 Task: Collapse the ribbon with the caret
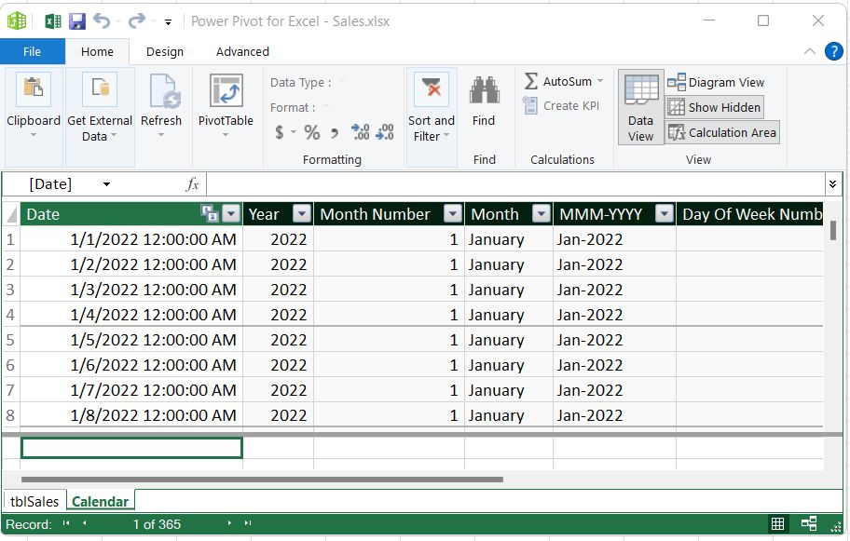click(x=809, y=51)
